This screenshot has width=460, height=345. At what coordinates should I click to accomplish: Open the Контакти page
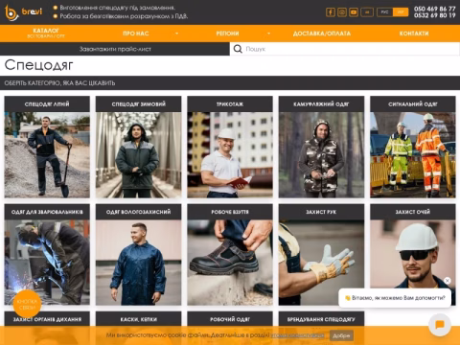coord(414,34)
